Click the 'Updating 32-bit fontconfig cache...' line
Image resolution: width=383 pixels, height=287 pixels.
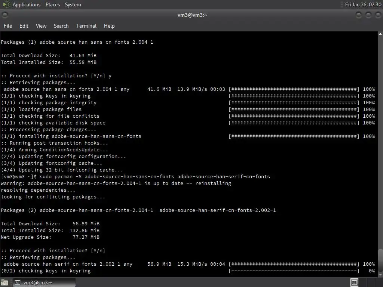62,170
